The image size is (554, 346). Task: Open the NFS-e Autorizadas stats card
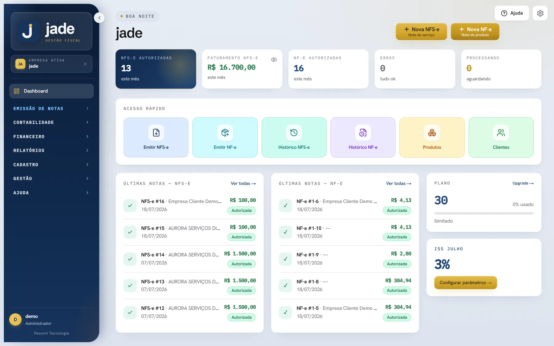156,69
